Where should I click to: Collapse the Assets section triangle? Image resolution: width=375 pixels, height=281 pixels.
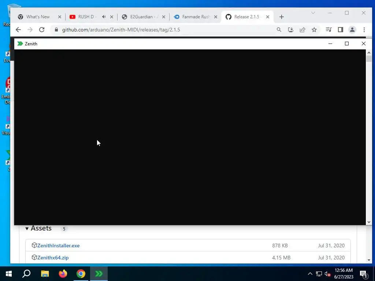click(x=27, y=229)
